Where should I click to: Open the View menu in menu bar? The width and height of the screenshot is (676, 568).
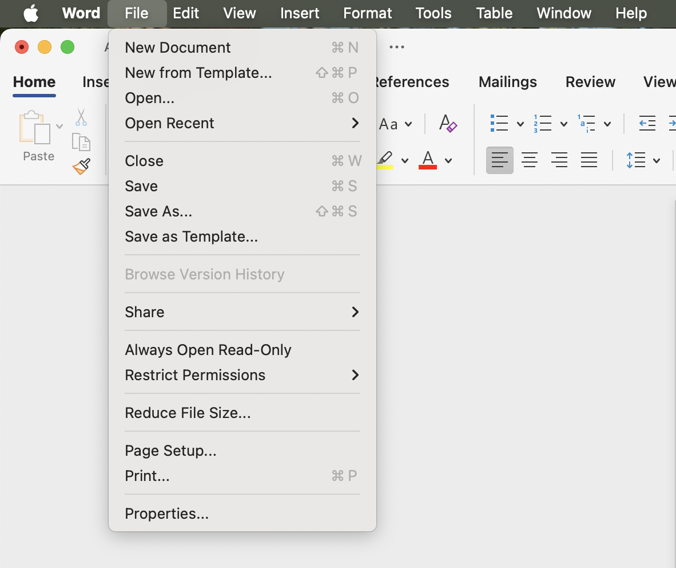(x=240, y=13)
